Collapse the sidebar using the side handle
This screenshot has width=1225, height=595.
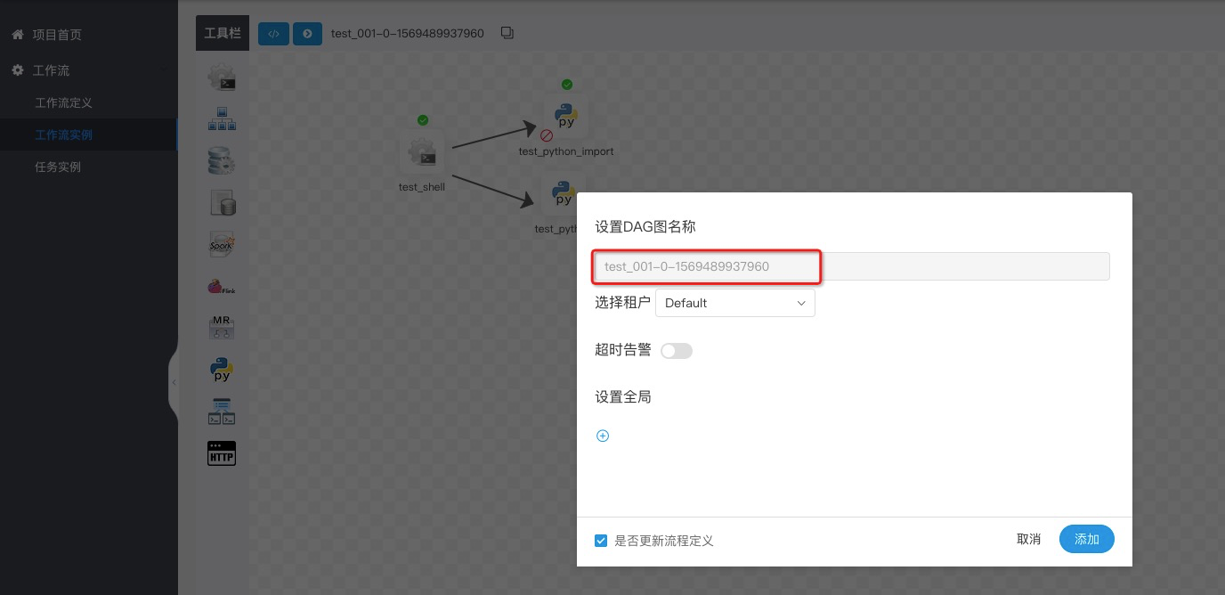[x=174, y=382]
